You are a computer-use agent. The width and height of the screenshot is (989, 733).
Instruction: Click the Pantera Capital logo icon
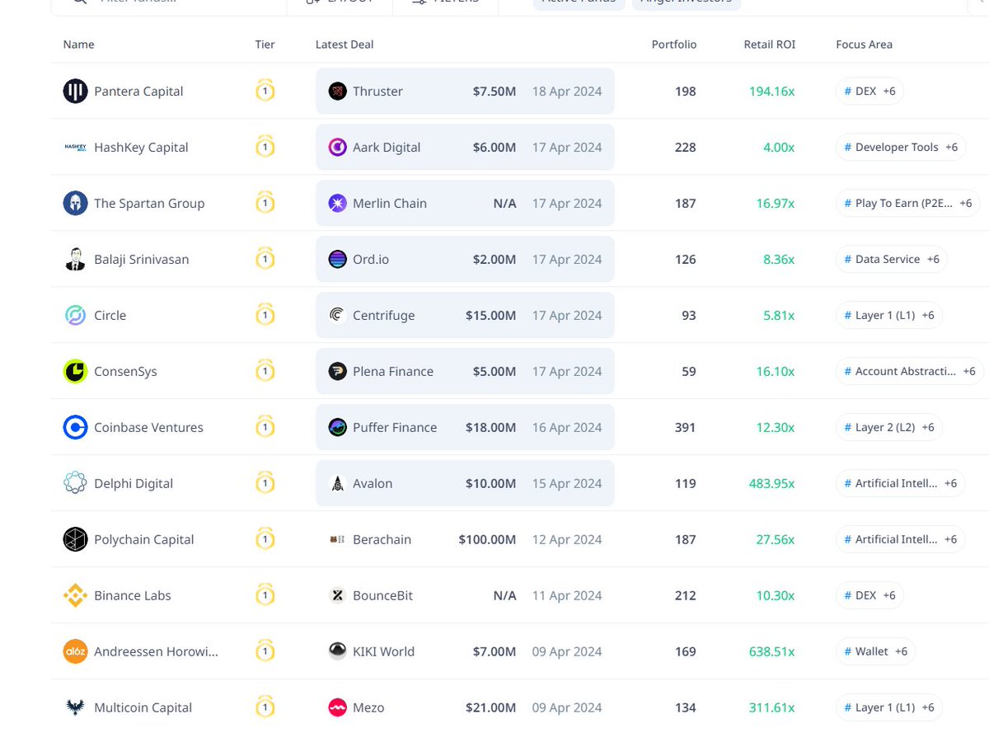[75, 92]
